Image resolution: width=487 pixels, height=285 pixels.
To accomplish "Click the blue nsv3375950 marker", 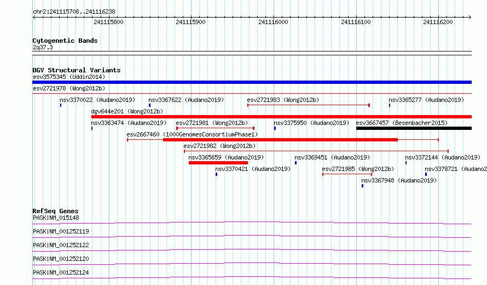I will point(275,128).
